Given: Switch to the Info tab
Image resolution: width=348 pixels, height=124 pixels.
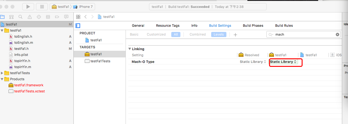Looking at the screenshot, I should pyautogui.click(x=194, y=26).
